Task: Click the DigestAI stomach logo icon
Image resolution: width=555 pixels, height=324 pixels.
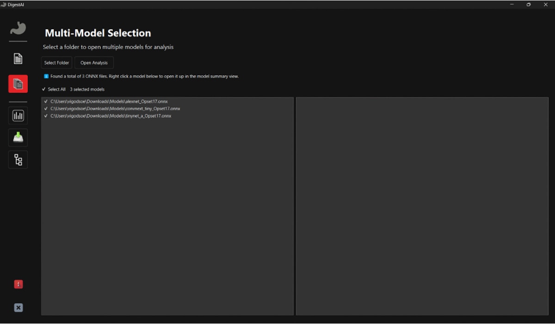Action: point(18,29)
